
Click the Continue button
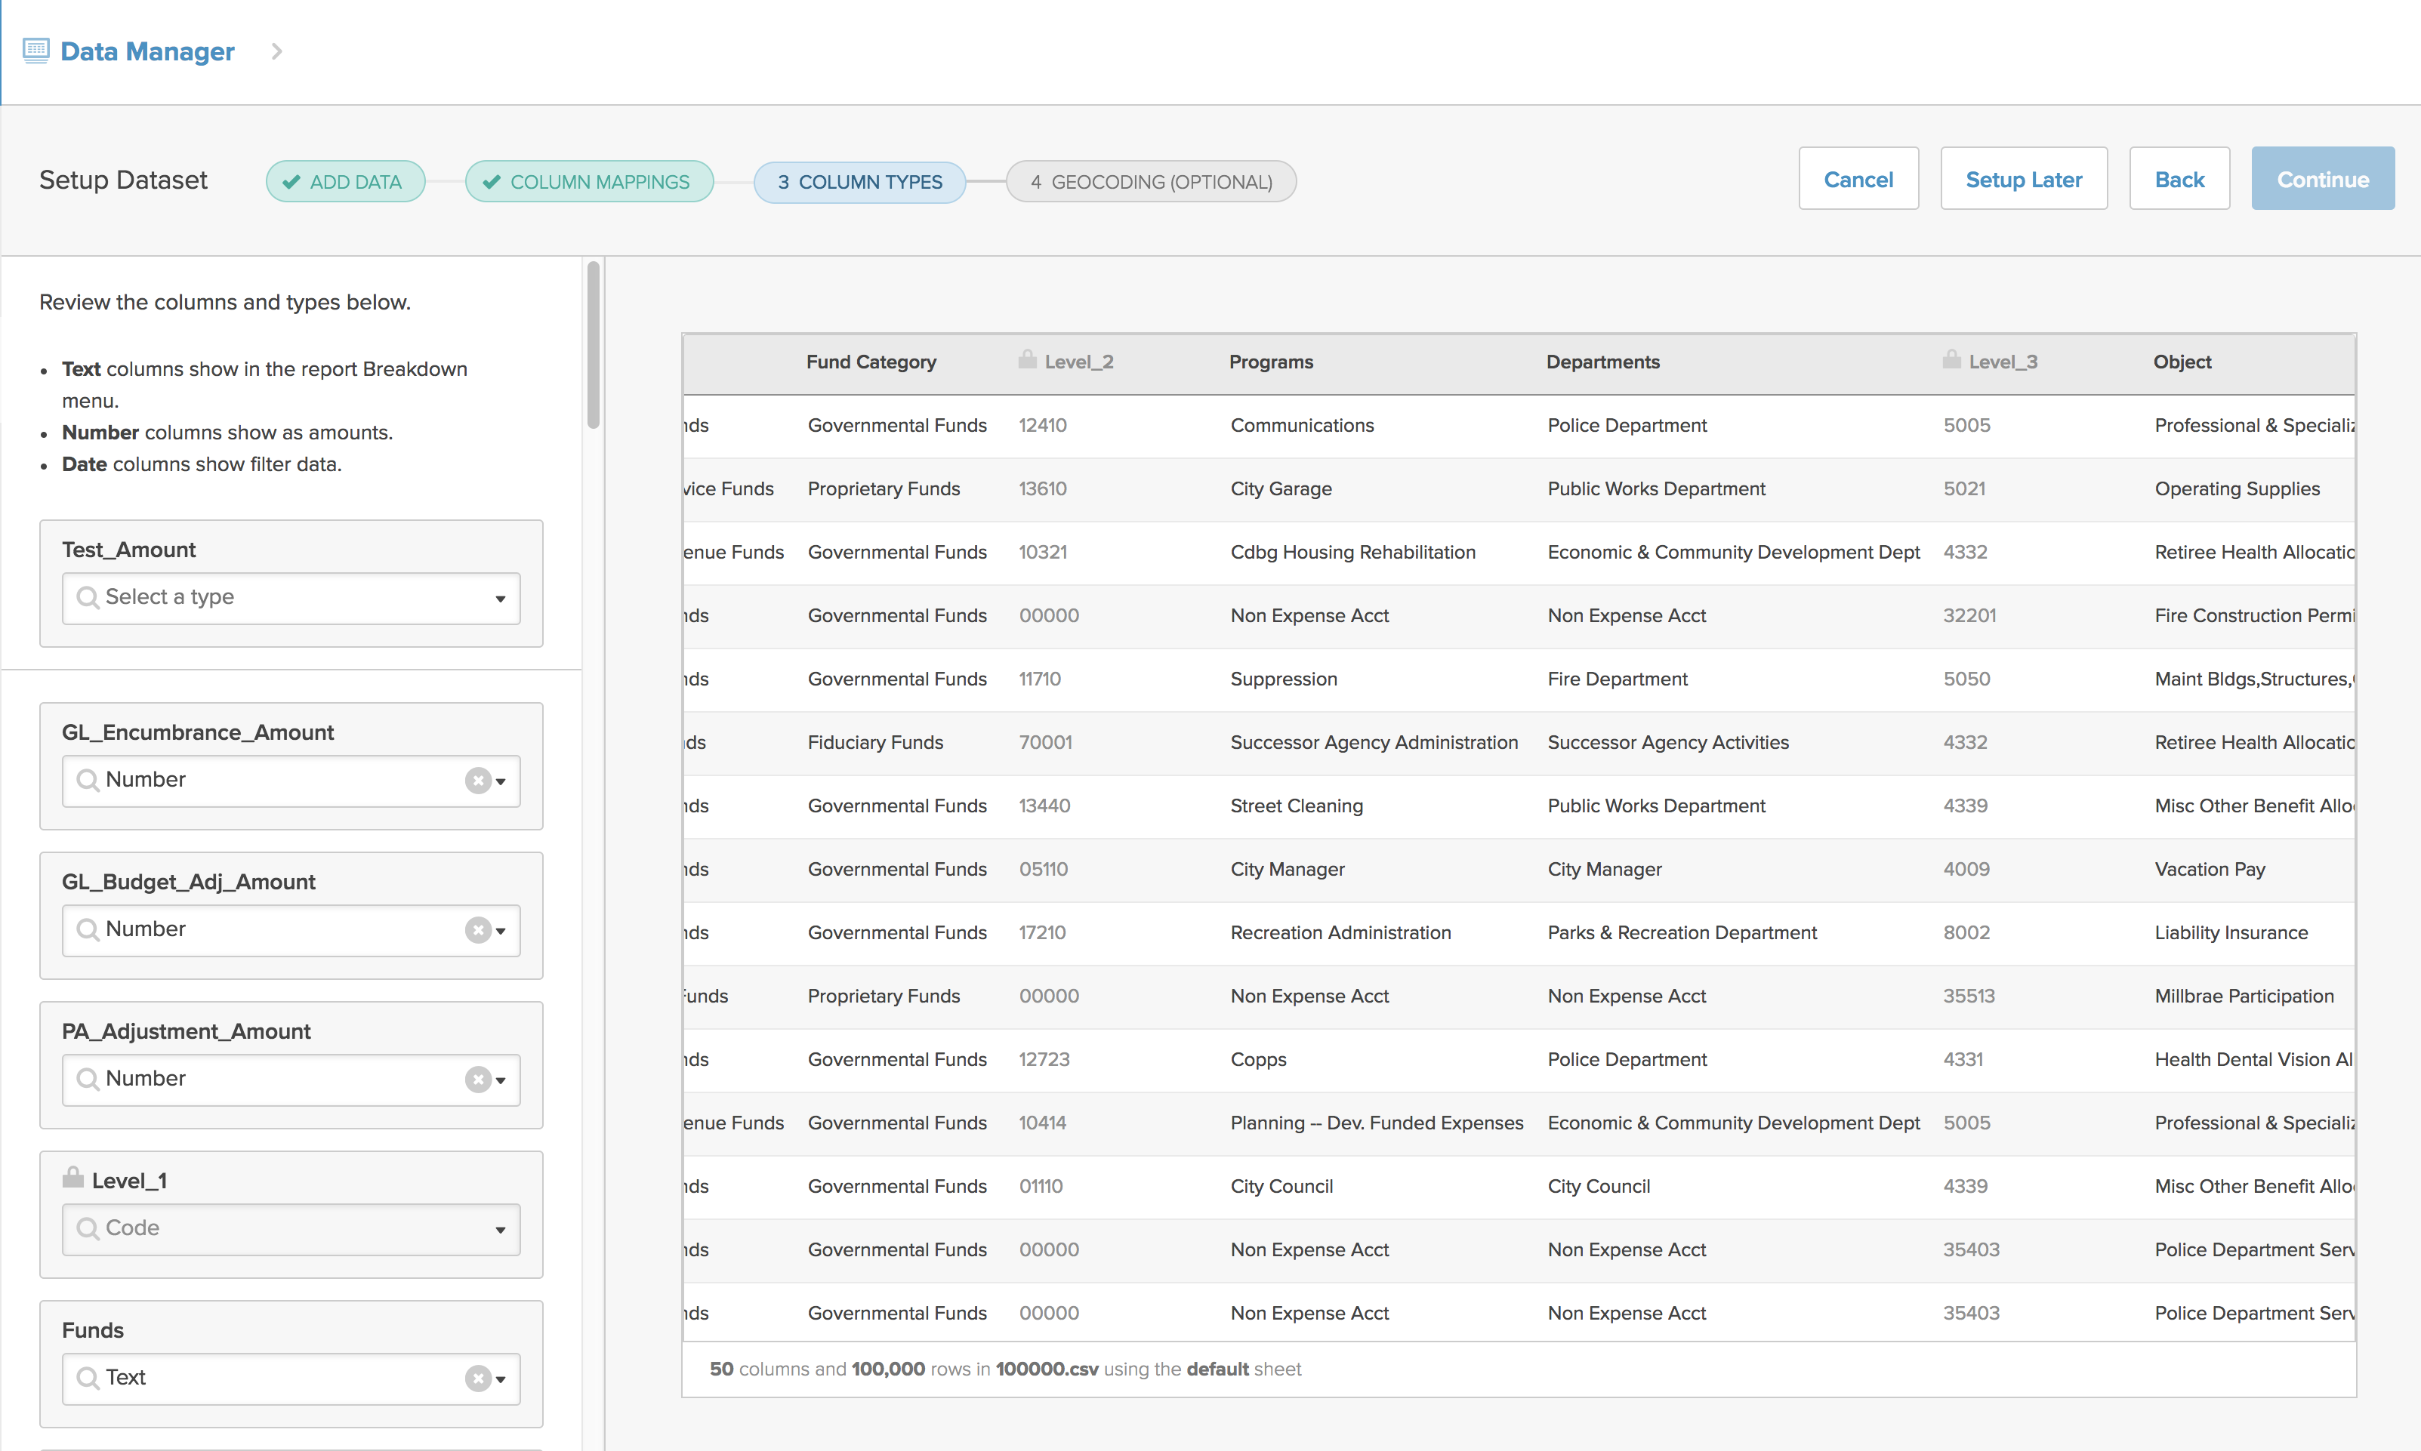click(2324, 179)
